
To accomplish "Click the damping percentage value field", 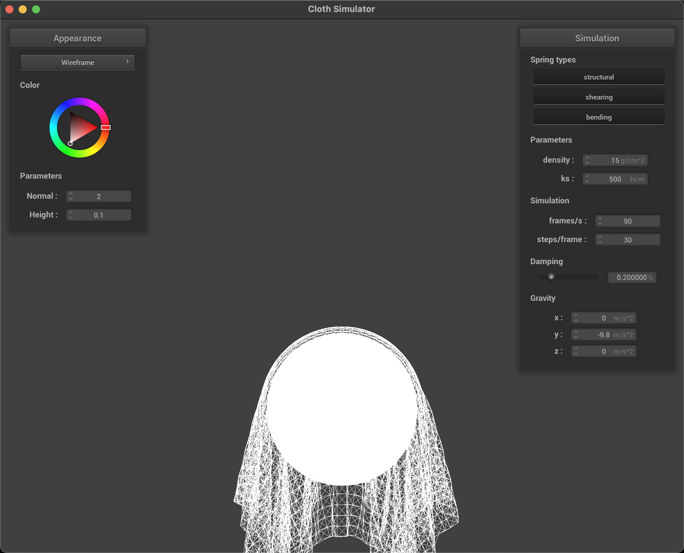I will (x=632, y=277).
